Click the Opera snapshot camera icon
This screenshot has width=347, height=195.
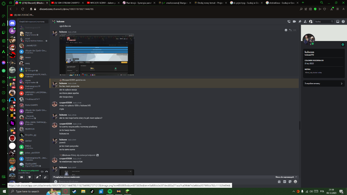(x=311, y=9)
